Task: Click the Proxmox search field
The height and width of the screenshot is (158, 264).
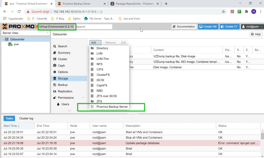Action: [x=94, y=27]
